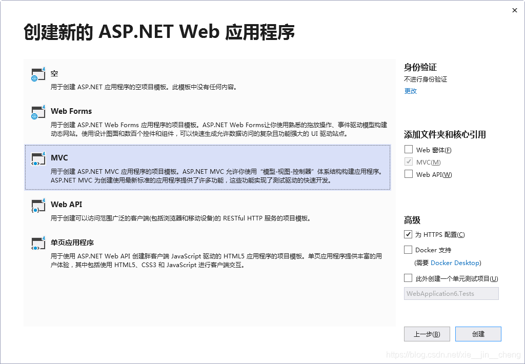
Task: Toggle the MVC(M) checkbox
Action: [409, 161]
